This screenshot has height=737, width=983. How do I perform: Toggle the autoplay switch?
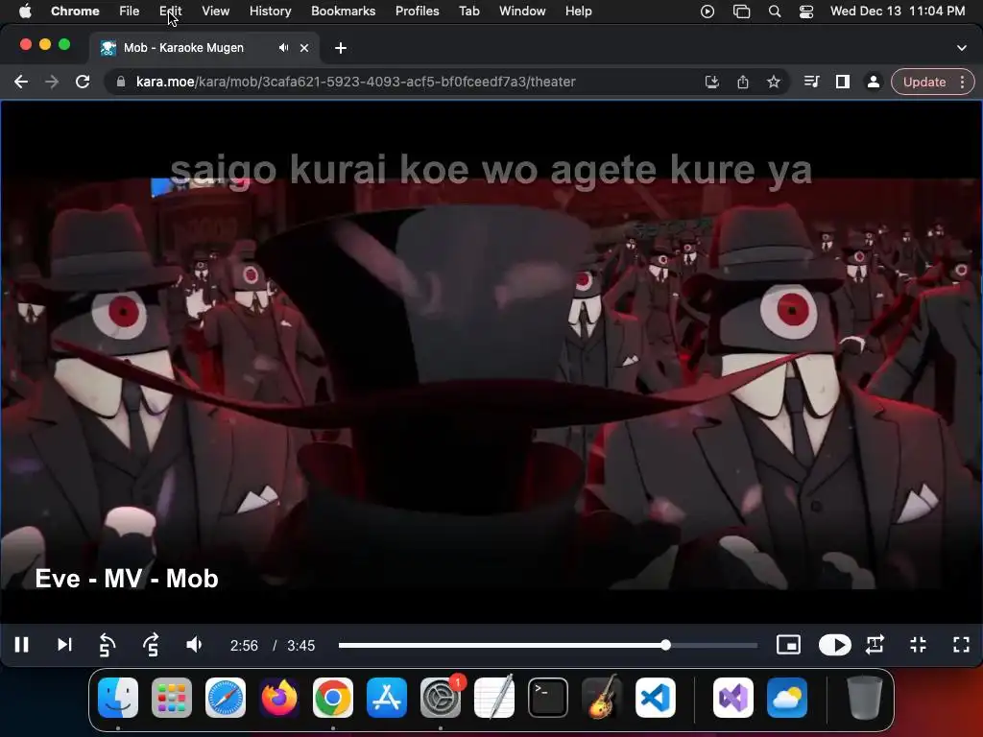pyautogui.click(x=834, y=645)
